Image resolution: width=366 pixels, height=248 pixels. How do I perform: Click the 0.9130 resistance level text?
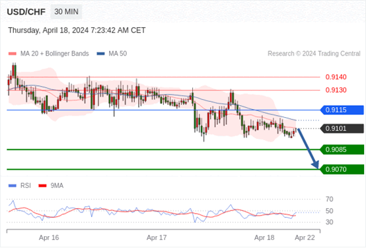click(x=336, y=90)
